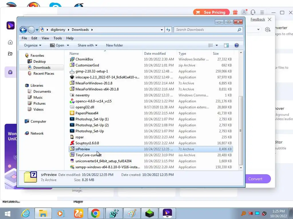Open the Help menu
Image resolution: width=293 pixels, height=219 pixels.
point(70,38)
